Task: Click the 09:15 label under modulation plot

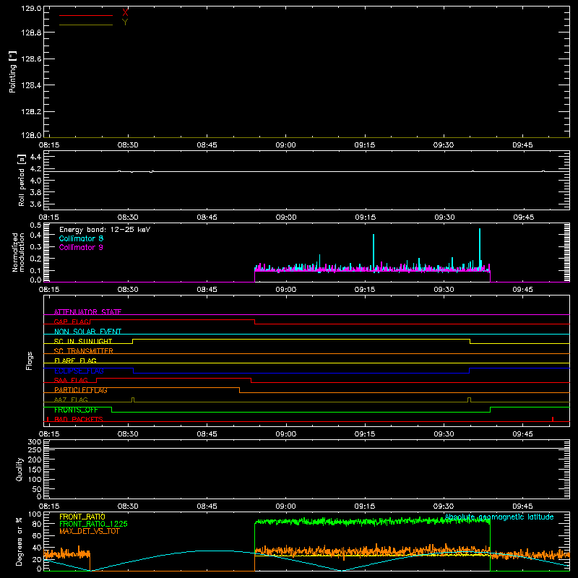Action: (x=365, y=290)
